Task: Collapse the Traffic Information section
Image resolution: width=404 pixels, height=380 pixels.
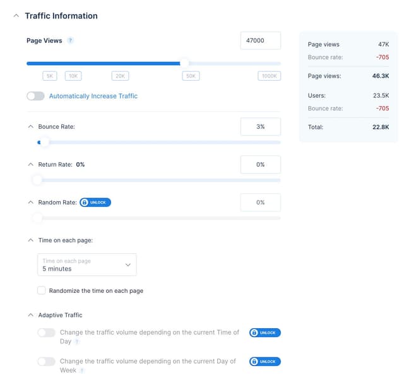Action: coord(16,16)
